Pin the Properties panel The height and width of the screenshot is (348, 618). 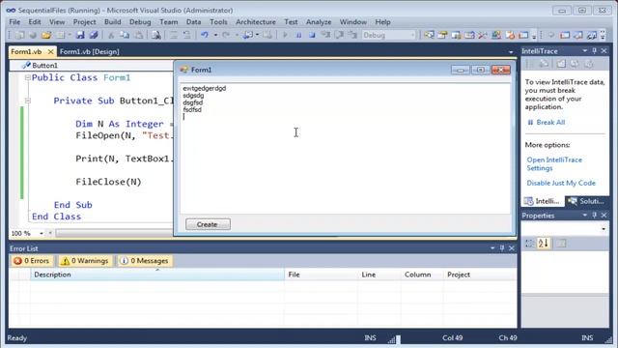coord(595,216)
